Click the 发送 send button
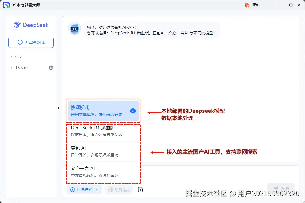305x203 pixels. point(281,188)
